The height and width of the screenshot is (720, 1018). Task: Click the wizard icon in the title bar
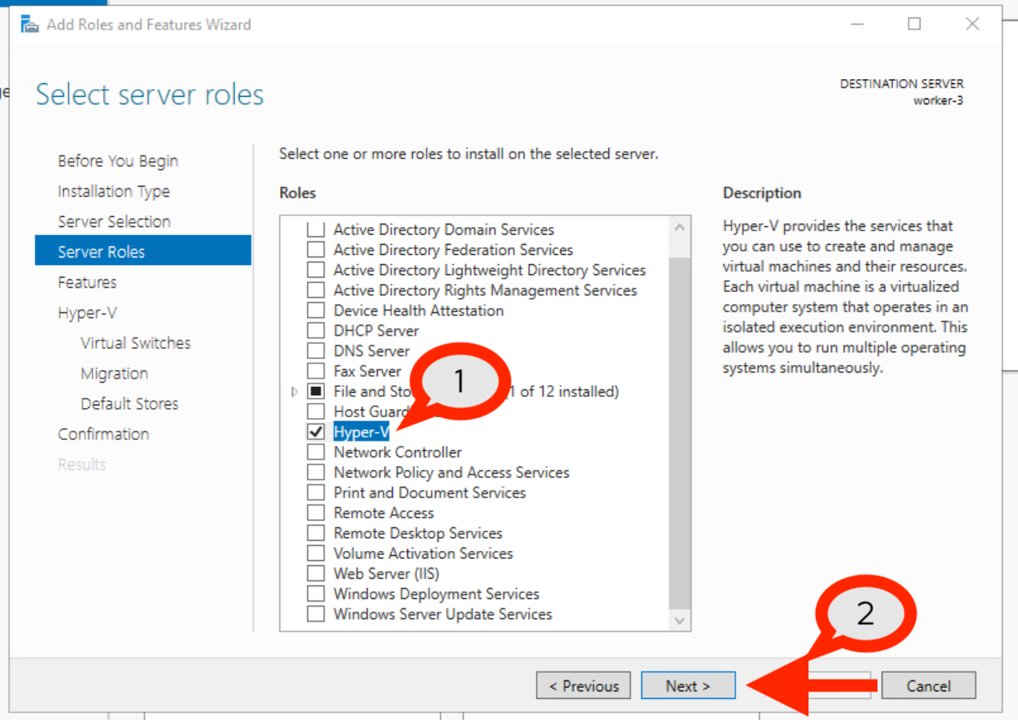pyautogui.click(x=28, y=24)
